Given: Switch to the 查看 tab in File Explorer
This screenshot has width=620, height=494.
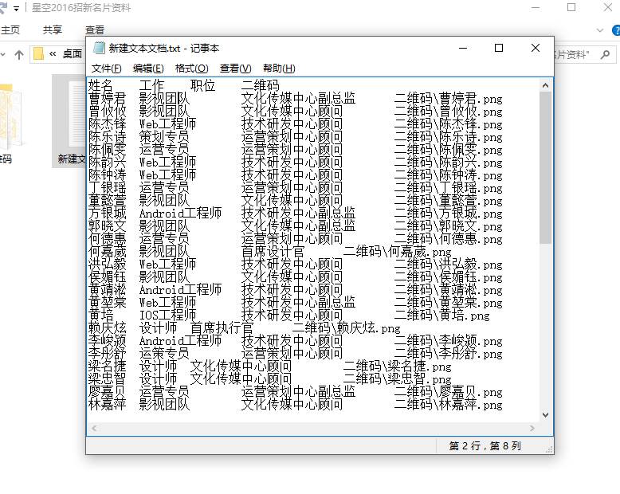Looking at the screenshot, I should click(x=95, y=30).
